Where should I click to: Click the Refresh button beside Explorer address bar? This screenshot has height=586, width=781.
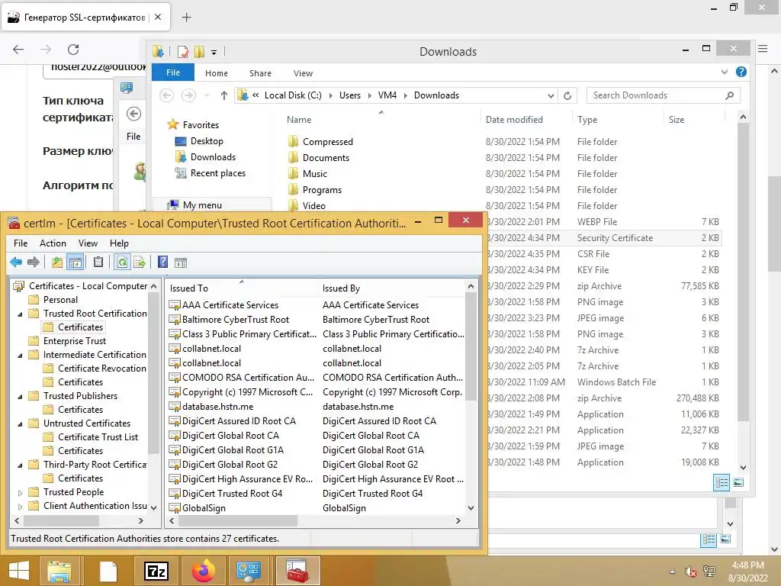tap(567, 95)
